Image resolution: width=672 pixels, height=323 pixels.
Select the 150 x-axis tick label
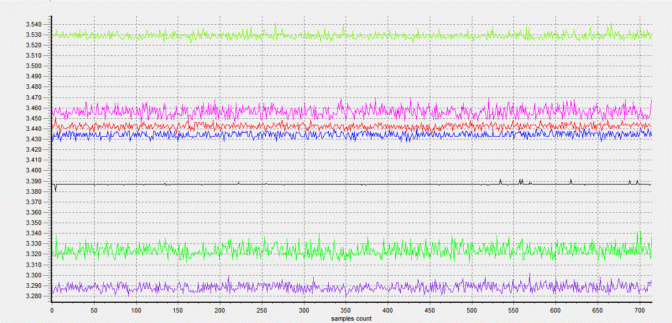[x=178, y=310]
